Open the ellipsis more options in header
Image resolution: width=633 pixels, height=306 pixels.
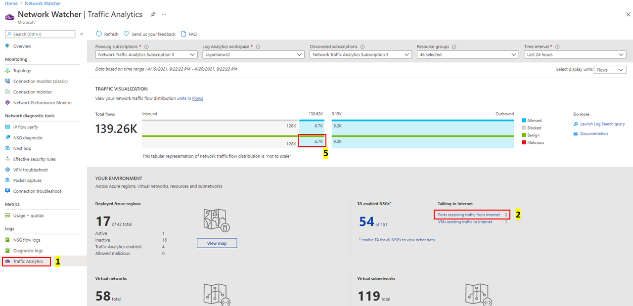click(x=164, y=15)
